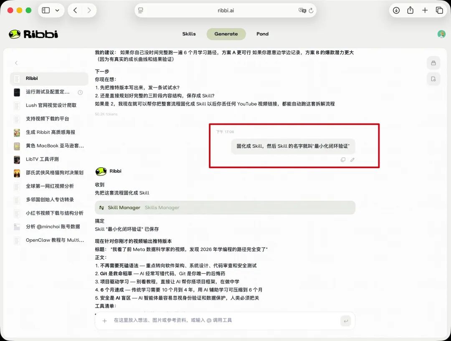Open the Pond tab
Image resolution: width=451 pixels, height=341 pixels.
pos(262,34)
